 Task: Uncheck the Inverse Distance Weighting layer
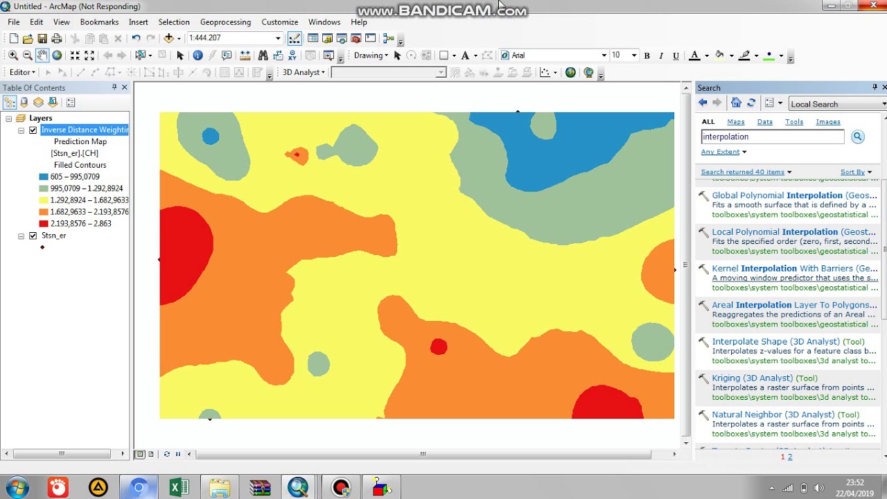(x=33, y=130)
